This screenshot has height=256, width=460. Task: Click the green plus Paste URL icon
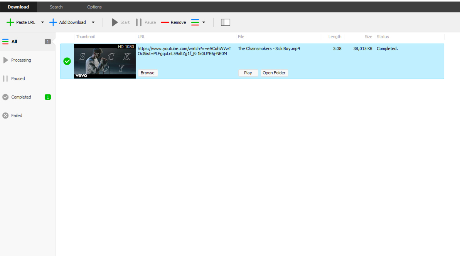(x=10, y=22)
